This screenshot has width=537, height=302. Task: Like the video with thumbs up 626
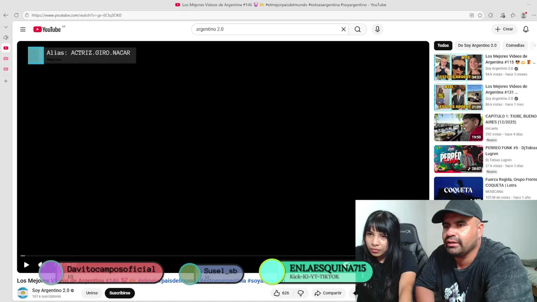pos(282,293)
